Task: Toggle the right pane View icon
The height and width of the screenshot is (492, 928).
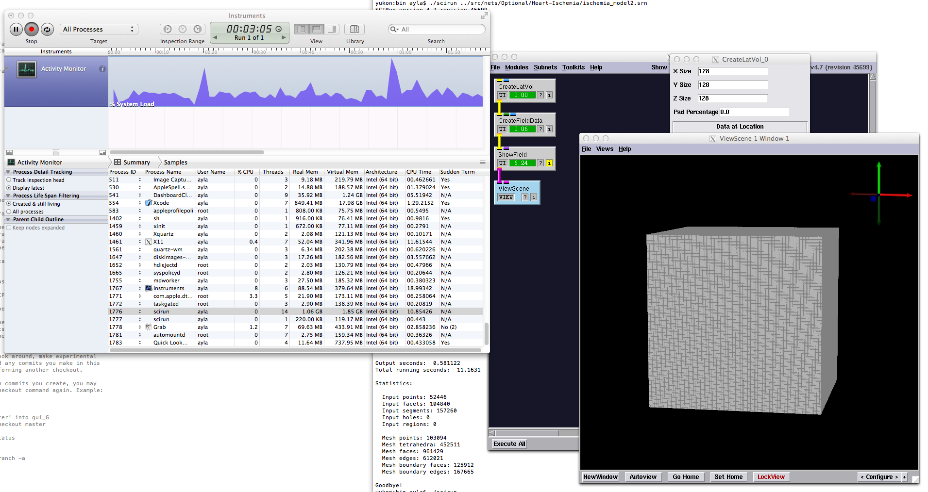Action: pyautogui.click(x=332, y=29)
